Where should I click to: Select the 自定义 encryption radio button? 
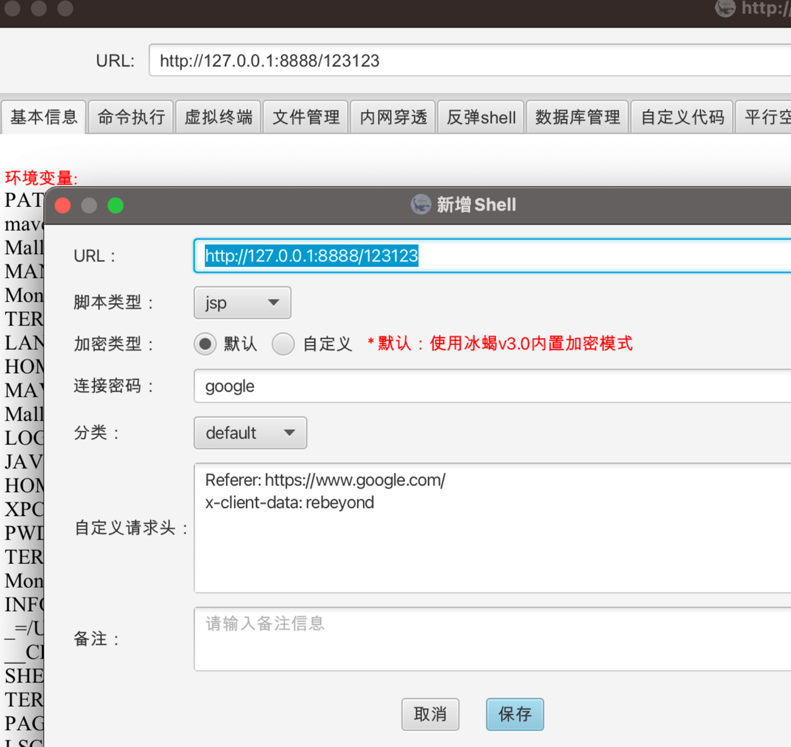[x=283, y=344]
